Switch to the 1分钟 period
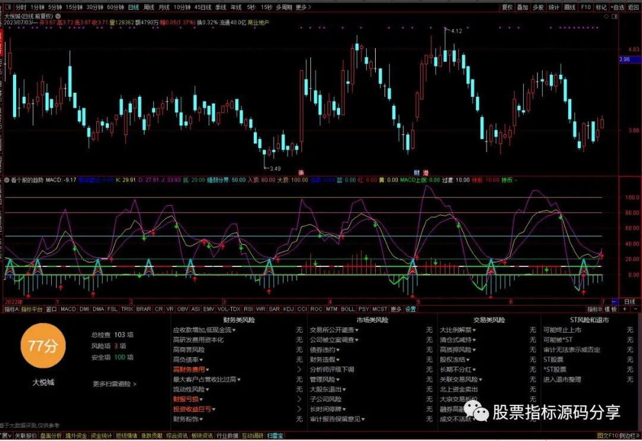The width and height of the screenshot is (642, 441). (x=37, y=7)
